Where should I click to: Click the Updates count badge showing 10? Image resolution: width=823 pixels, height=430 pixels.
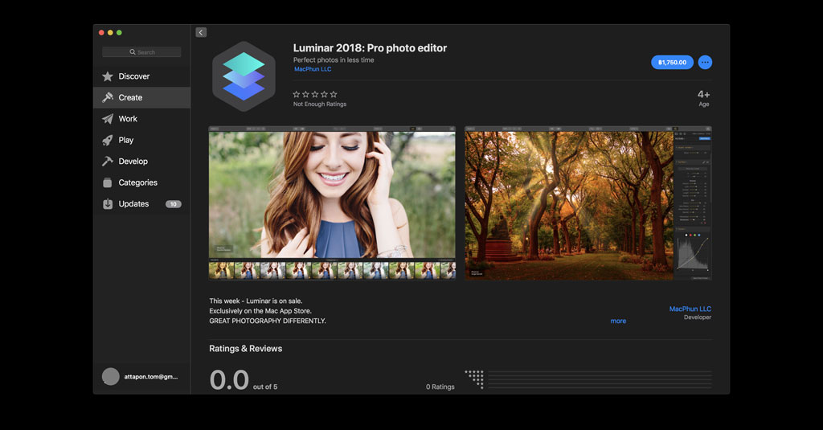coord(174,204)
